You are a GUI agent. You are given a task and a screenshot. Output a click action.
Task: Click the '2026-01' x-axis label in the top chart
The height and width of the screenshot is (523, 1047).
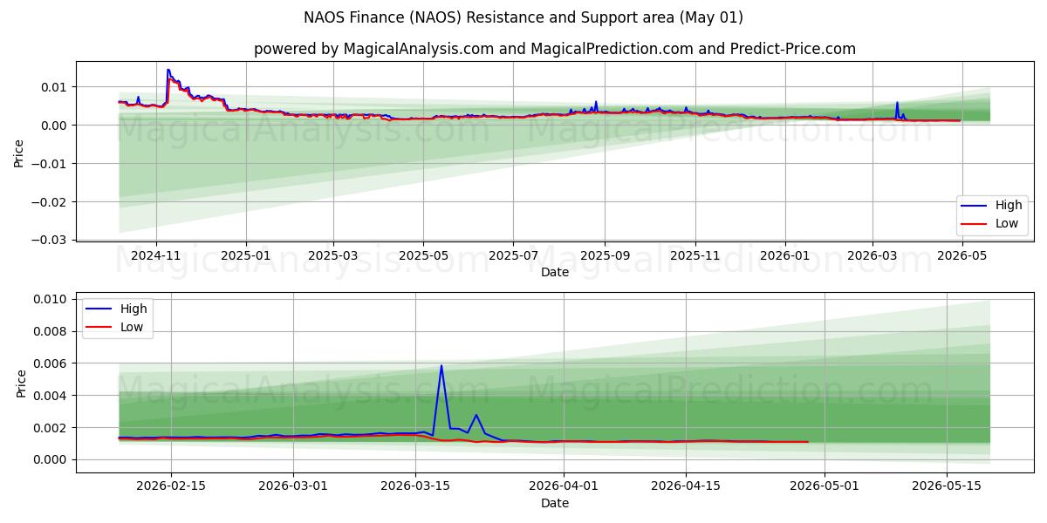click(785, 255)
